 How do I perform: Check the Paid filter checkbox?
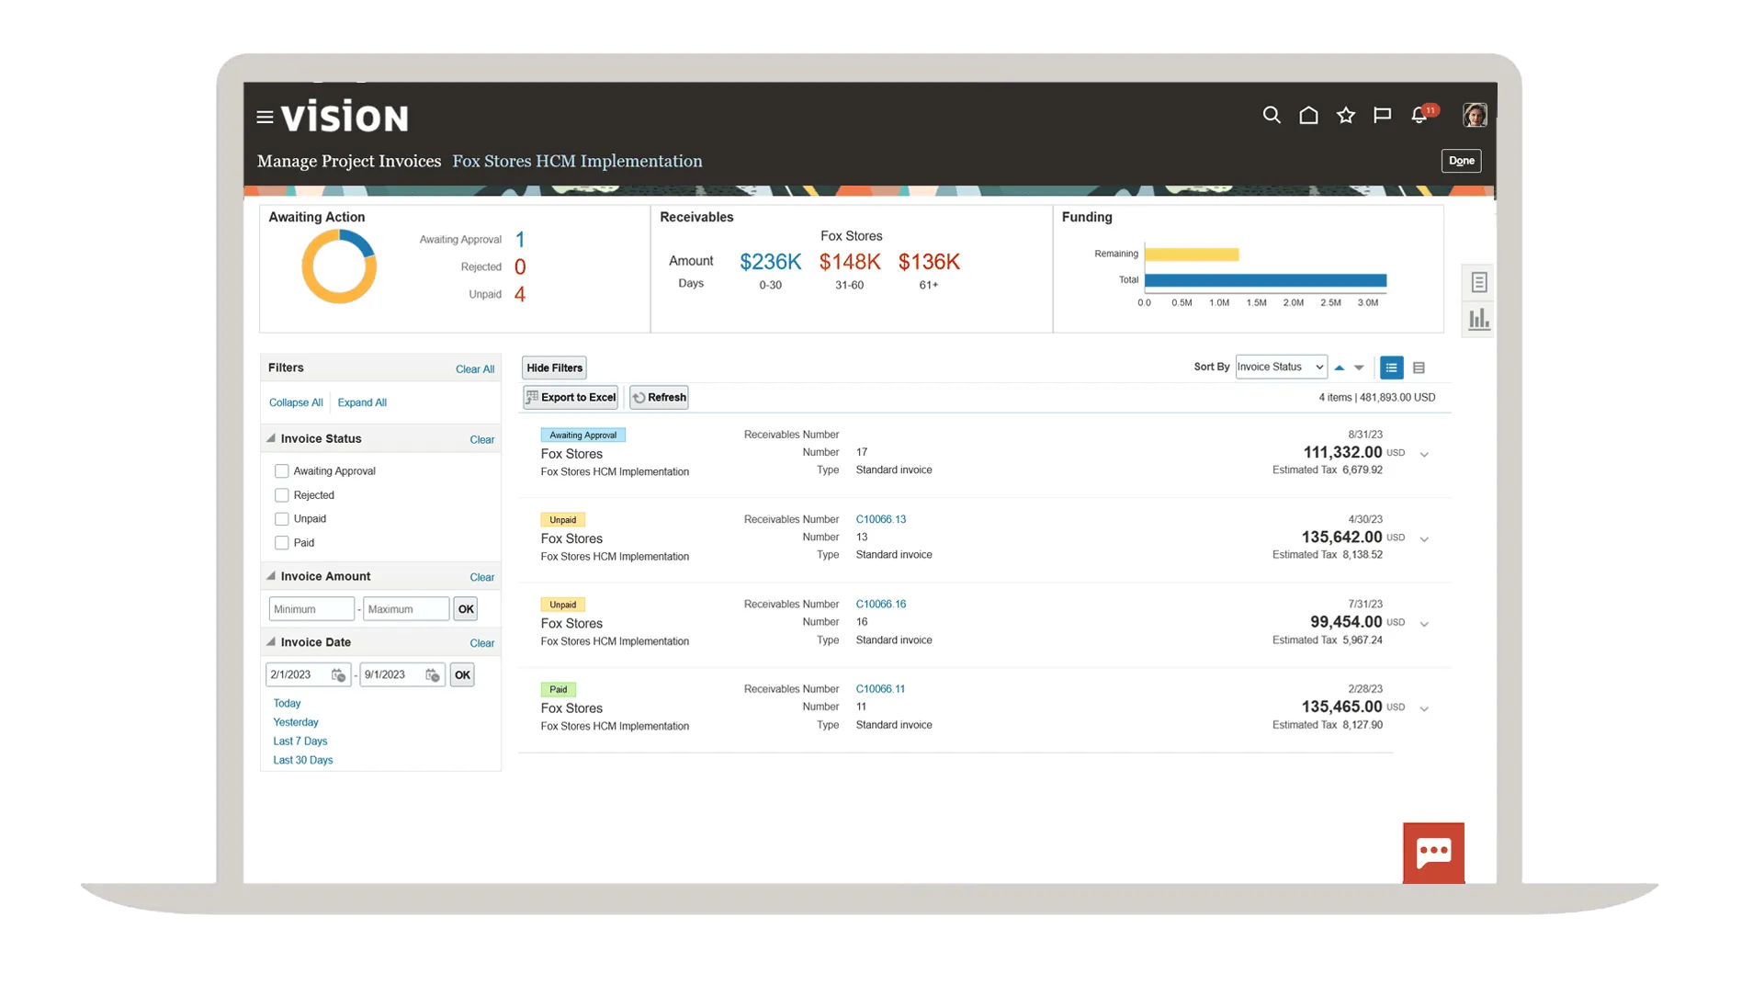tap(281, 542)
